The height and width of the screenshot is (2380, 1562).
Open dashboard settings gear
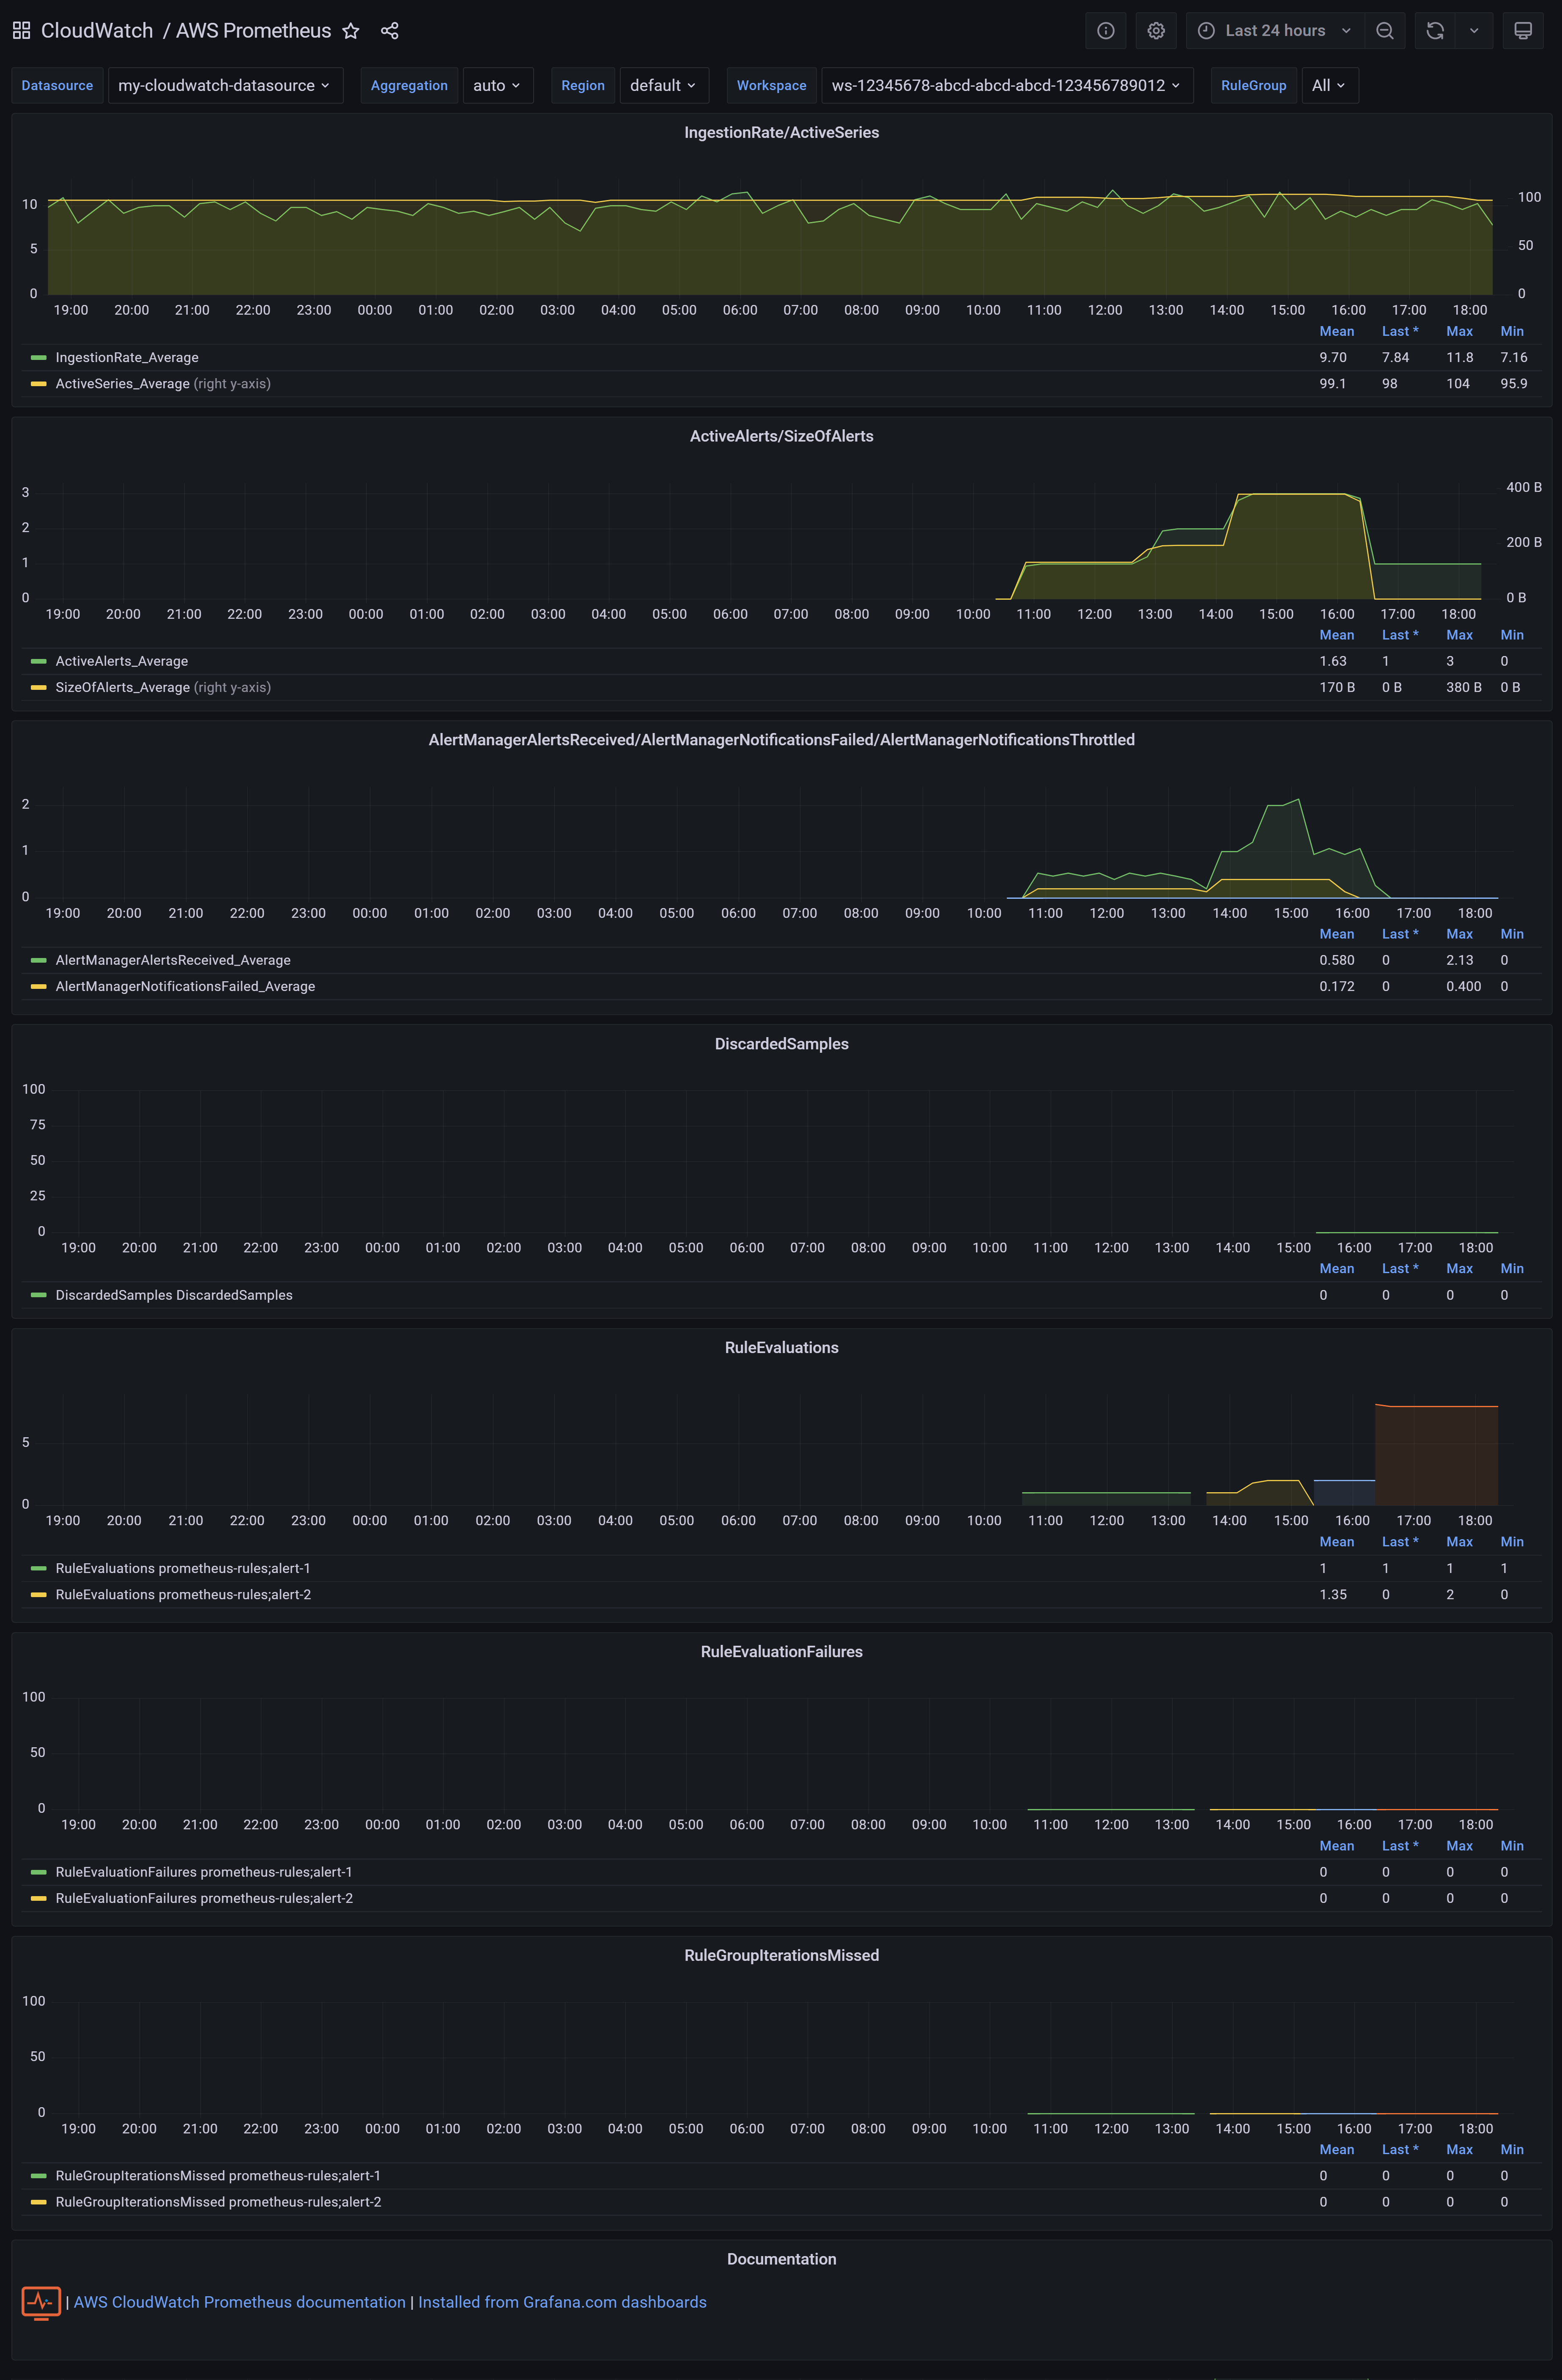click(x=1156, y=31)
